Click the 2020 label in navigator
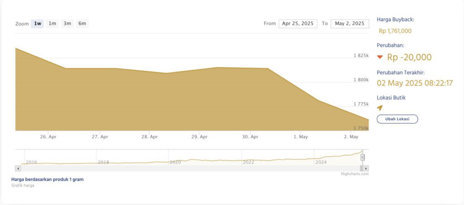This screenshot has width=464, height=205. [x=175, y=162]
